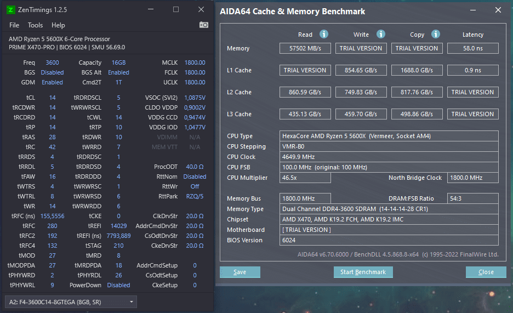Click the tREFI value 14029
The width and height of the screenshot is (513, 313).
tap(118, 226)
